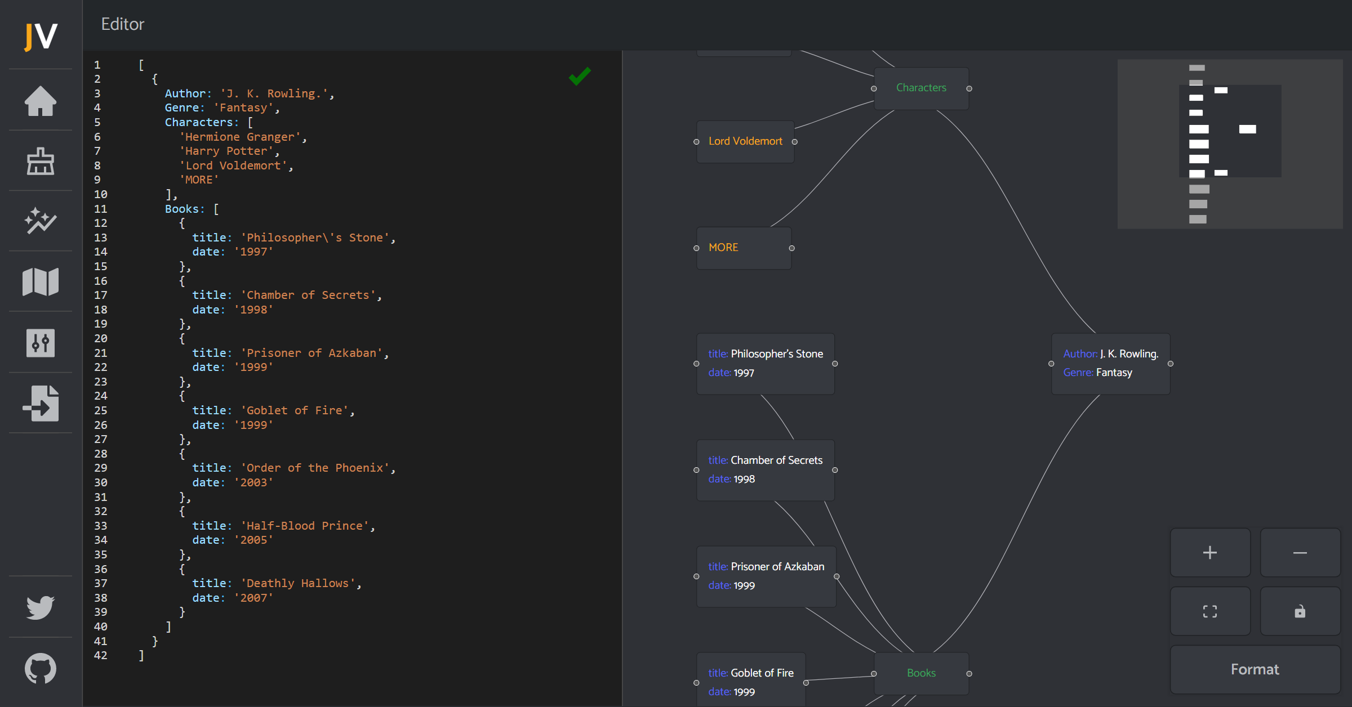Open the map view icon
1352x707 pixels.
pyautogui.click(x=41, y=281)
